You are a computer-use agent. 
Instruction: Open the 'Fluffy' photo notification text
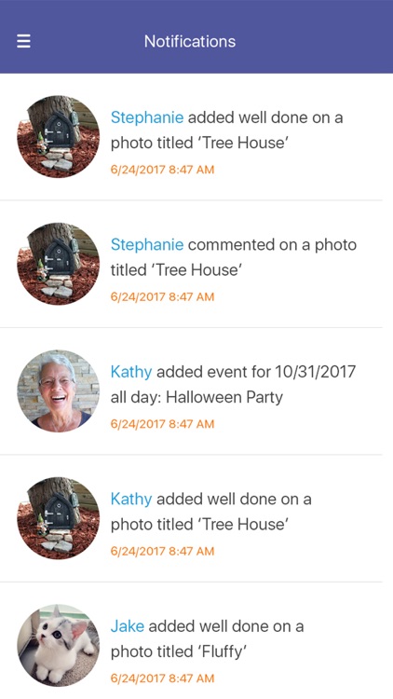click(x=207, y=638)
